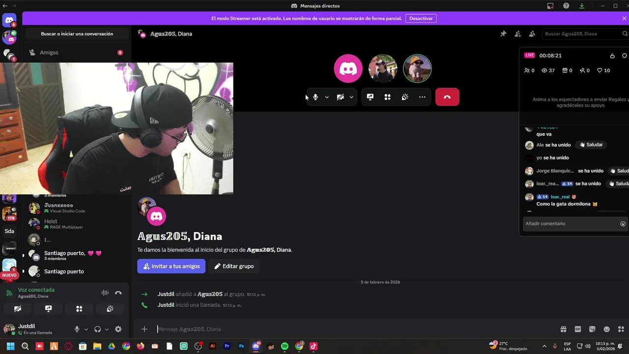Image resolution: width=629 pixels, height=354 pixels.
Task: Toggle noise suppression waveform icon
Action: click(x=105, y=293)
